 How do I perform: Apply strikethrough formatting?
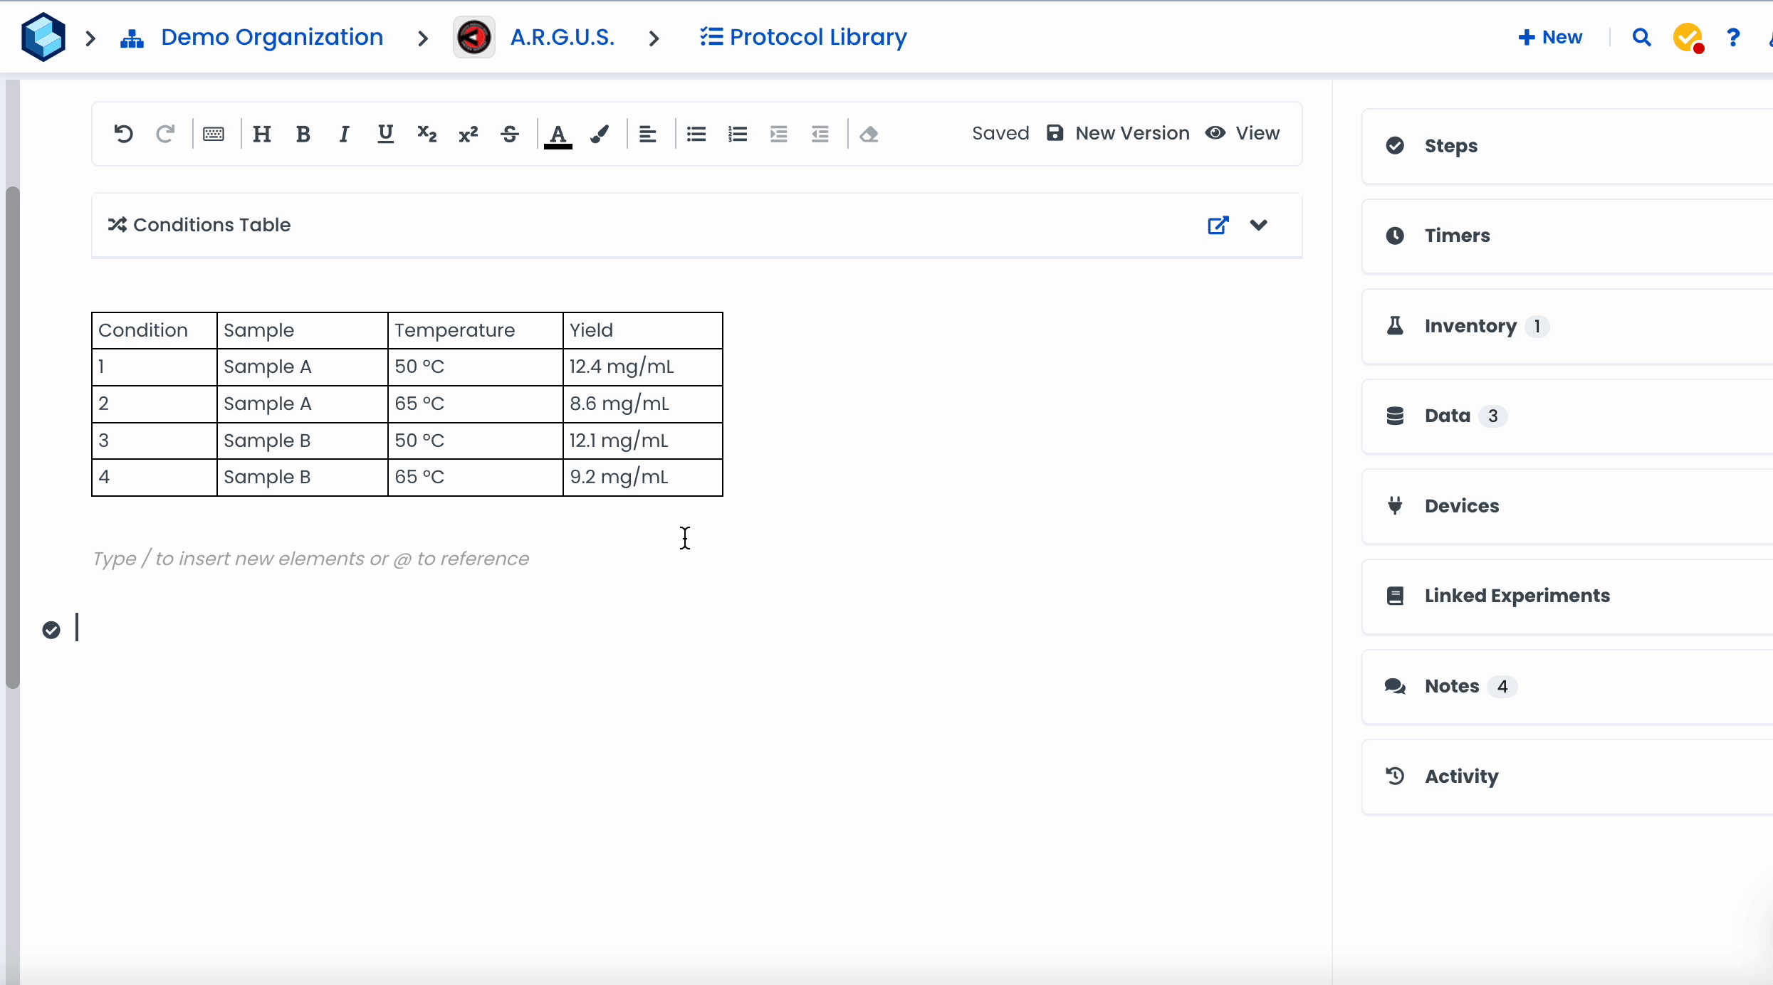[509, 134]
